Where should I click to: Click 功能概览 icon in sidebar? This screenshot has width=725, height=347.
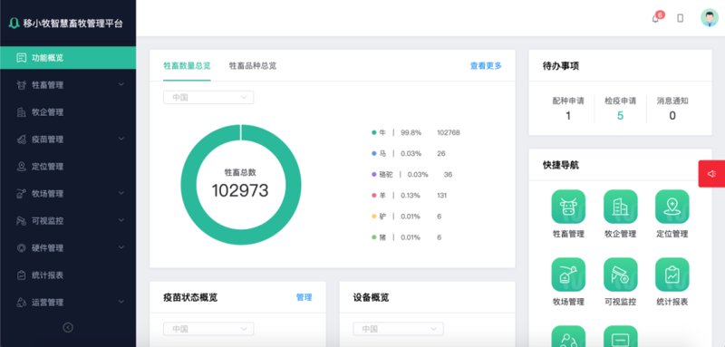pyautogui.click(x=21, y=58)
